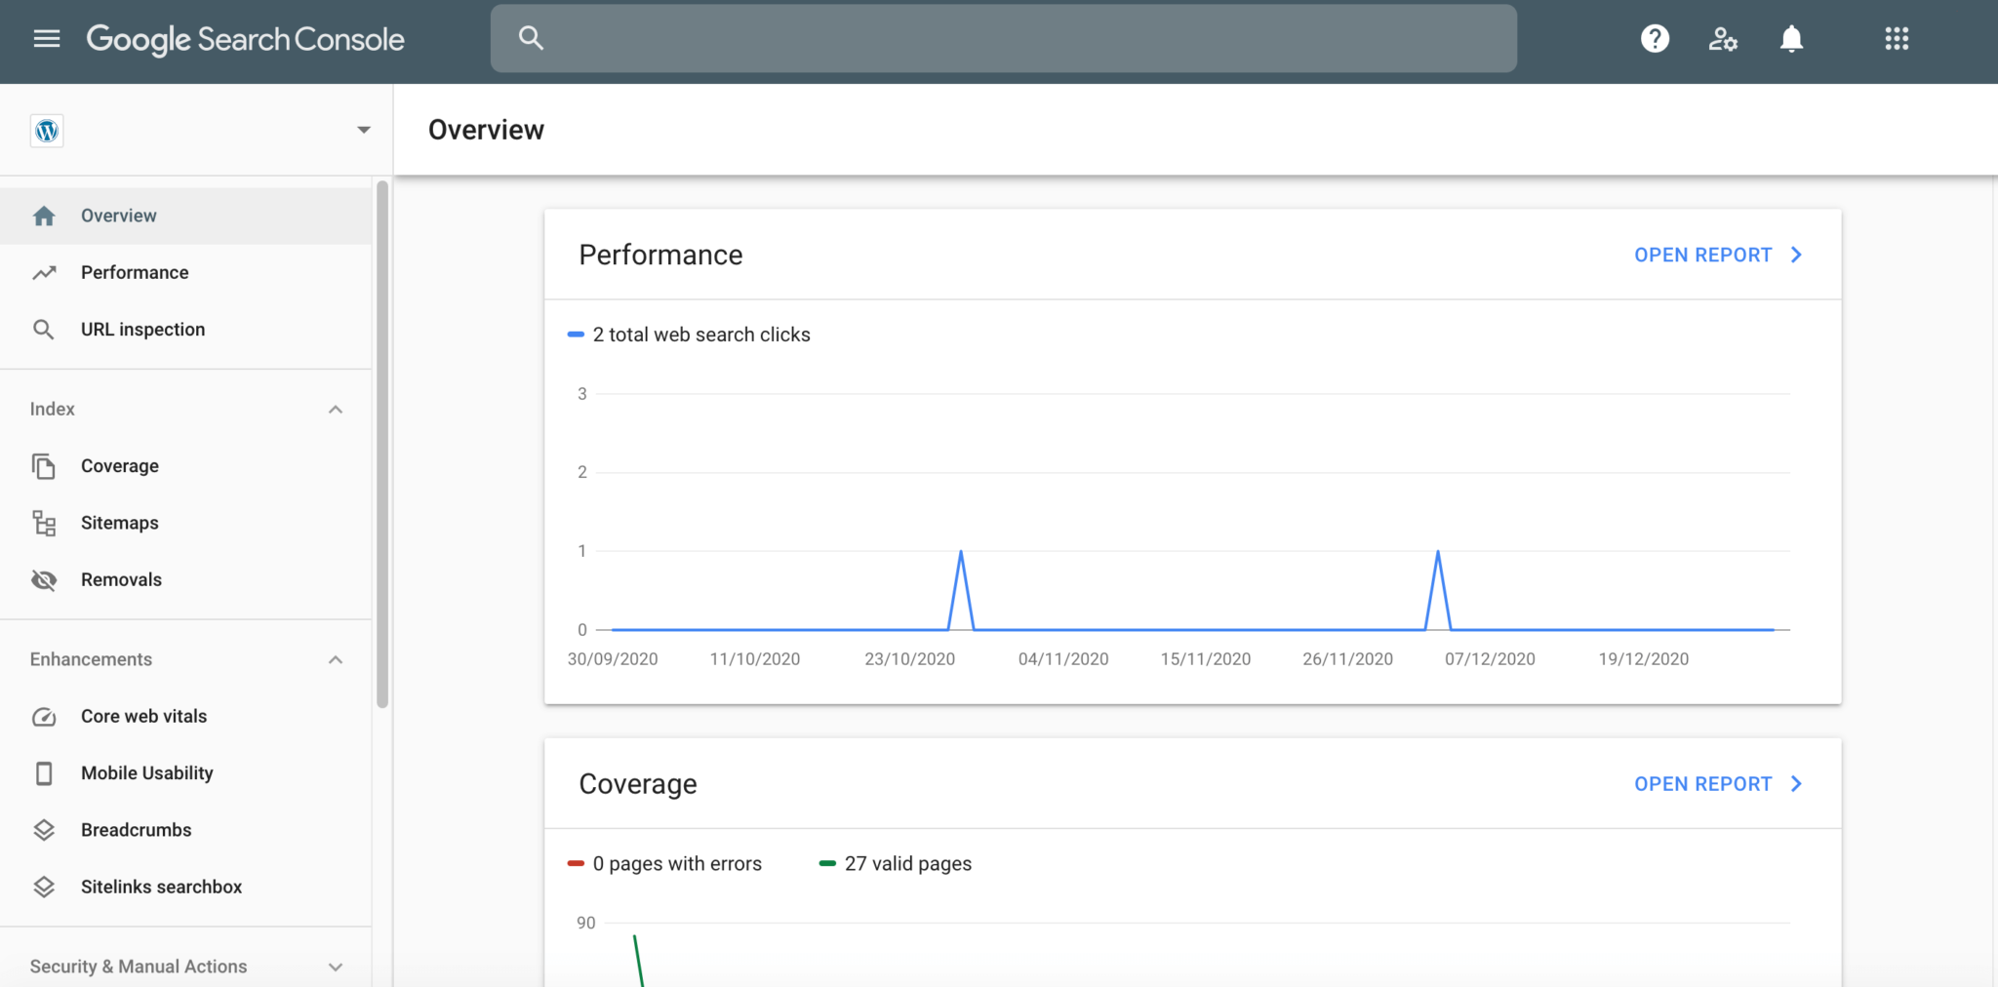The width and height of the screenshot is (1998, 987).
Task: Open the Performance report link
Action: pyautogui.click(x=1702, y=255)
